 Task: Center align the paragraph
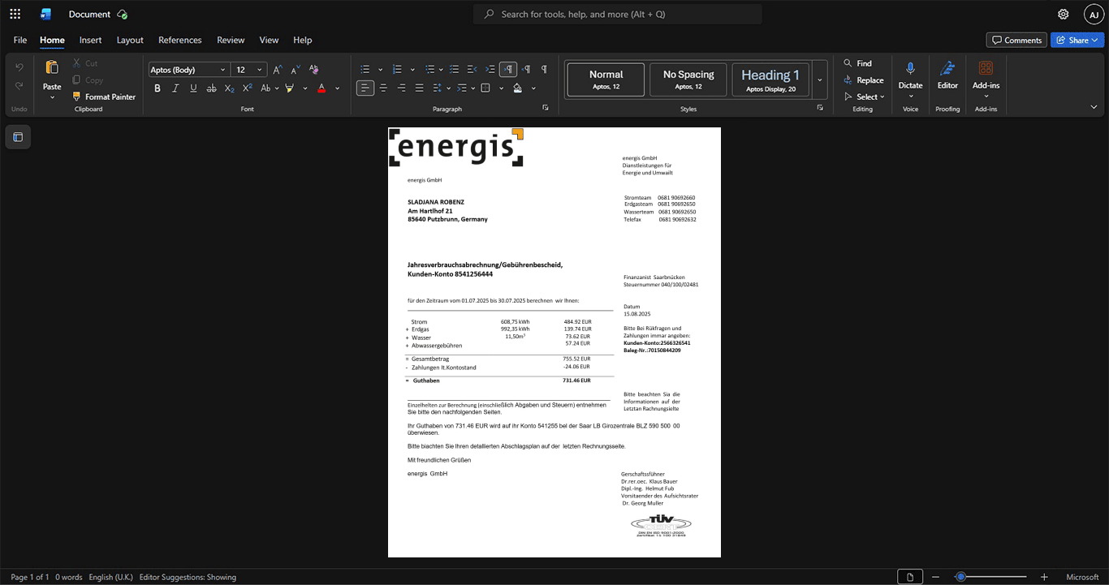tap(383, 88)
